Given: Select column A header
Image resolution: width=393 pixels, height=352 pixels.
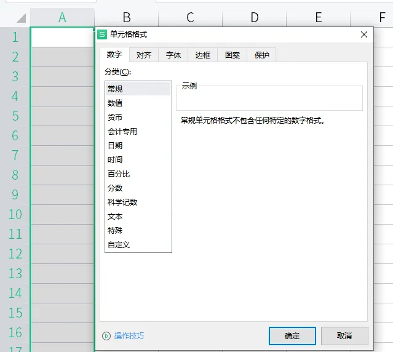Looking at the screenshot, I should tap(62, 17).
